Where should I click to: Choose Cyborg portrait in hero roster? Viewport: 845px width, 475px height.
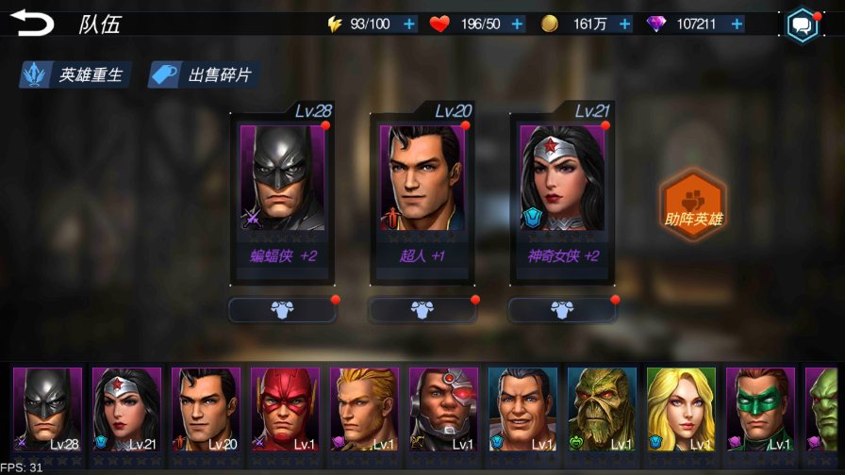click(443, 410)
